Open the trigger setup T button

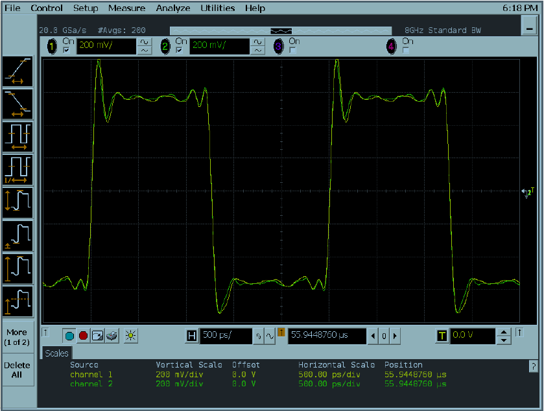tap(442, 336)
